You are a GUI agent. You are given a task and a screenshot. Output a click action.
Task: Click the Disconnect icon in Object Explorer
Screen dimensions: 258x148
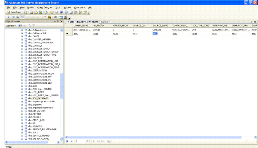(x=20, y=25)
